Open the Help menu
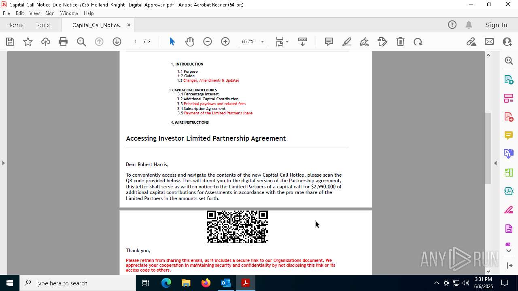 [x=89, y=13]
